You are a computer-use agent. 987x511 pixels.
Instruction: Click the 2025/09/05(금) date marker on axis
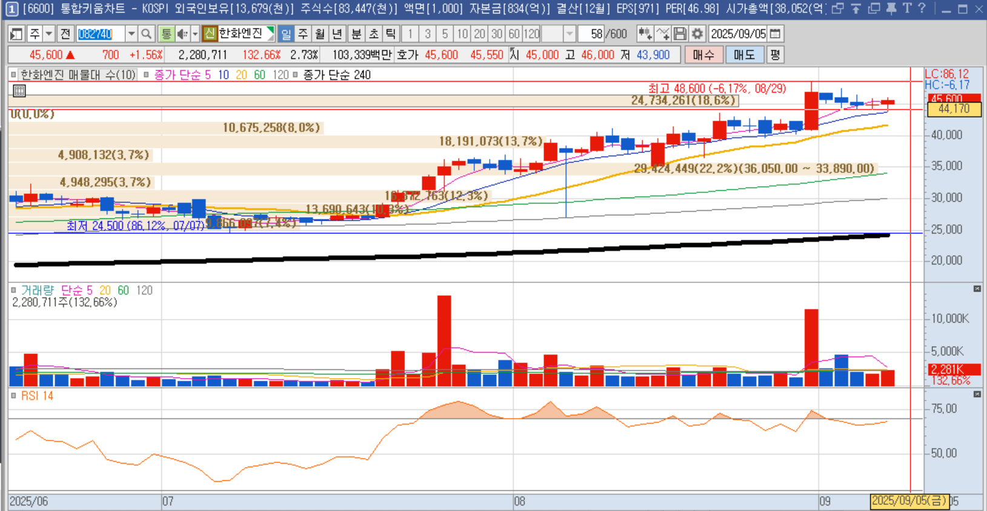pos(909,501)
